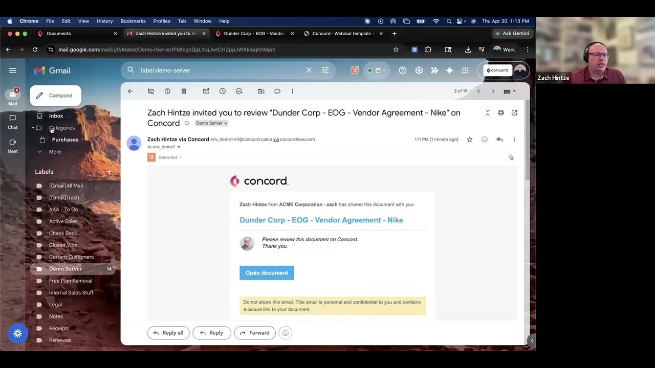655x368 pixels.
Task: Switch to Documents browser tab
Action: [77, 34]
